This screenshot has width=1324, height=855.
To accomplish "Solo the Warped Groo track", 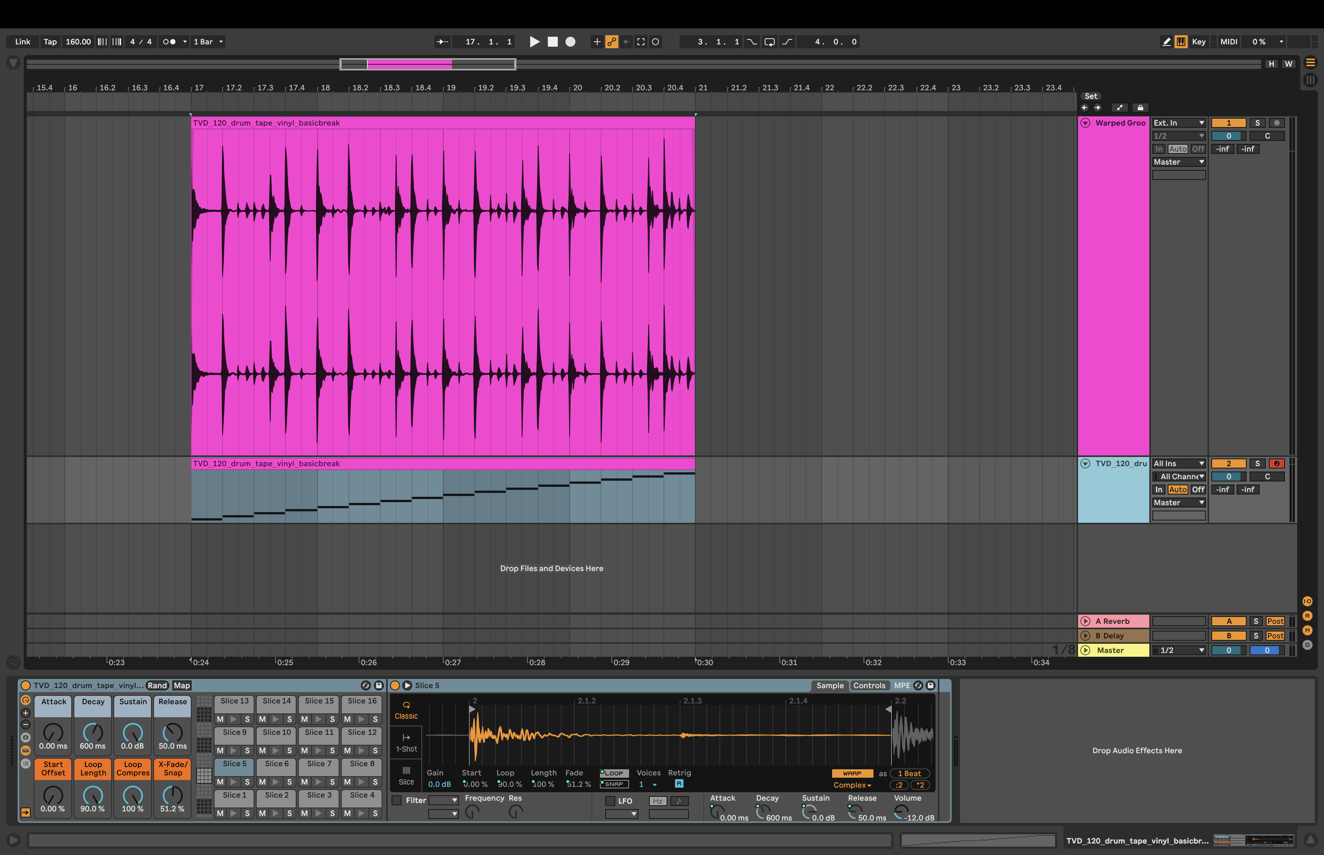I will tap(1257, 123).
